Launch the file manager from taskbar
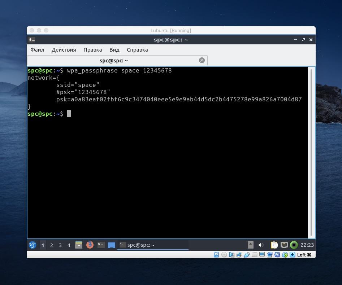The height and width of the screenshot is (285, 342). pyautogui.click(x=79, y=245)
